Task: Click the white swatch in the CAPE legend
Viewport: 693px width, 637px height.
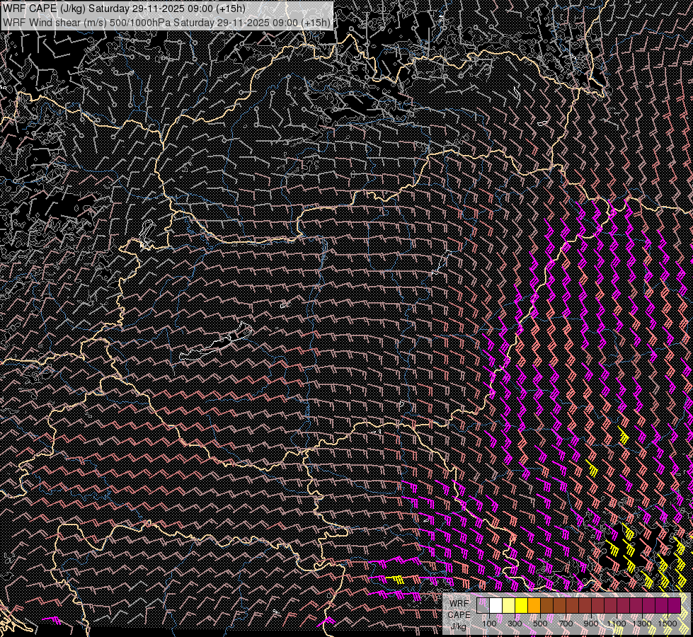Action: pyautogui.click(x=496, y=606)
